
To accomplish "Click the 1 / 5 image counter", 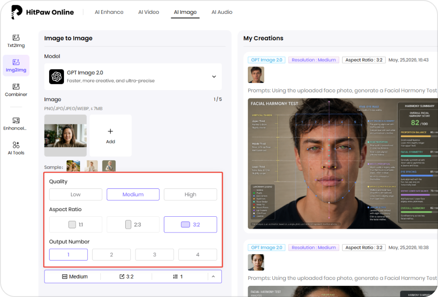I will (218, 99).
